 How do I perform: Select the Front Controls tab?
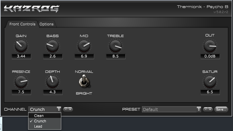point(22,24)
